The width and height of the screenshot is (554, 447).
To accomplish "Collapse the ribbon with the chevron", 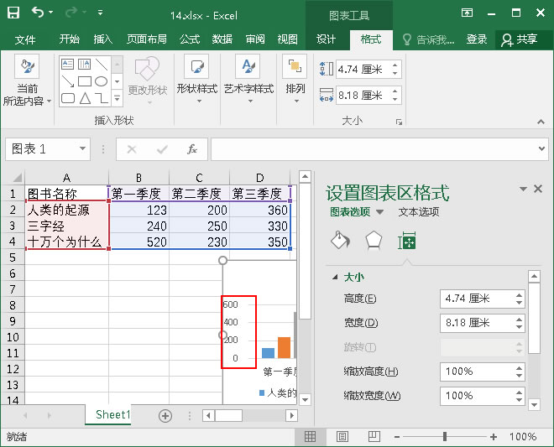I will 541,122.
